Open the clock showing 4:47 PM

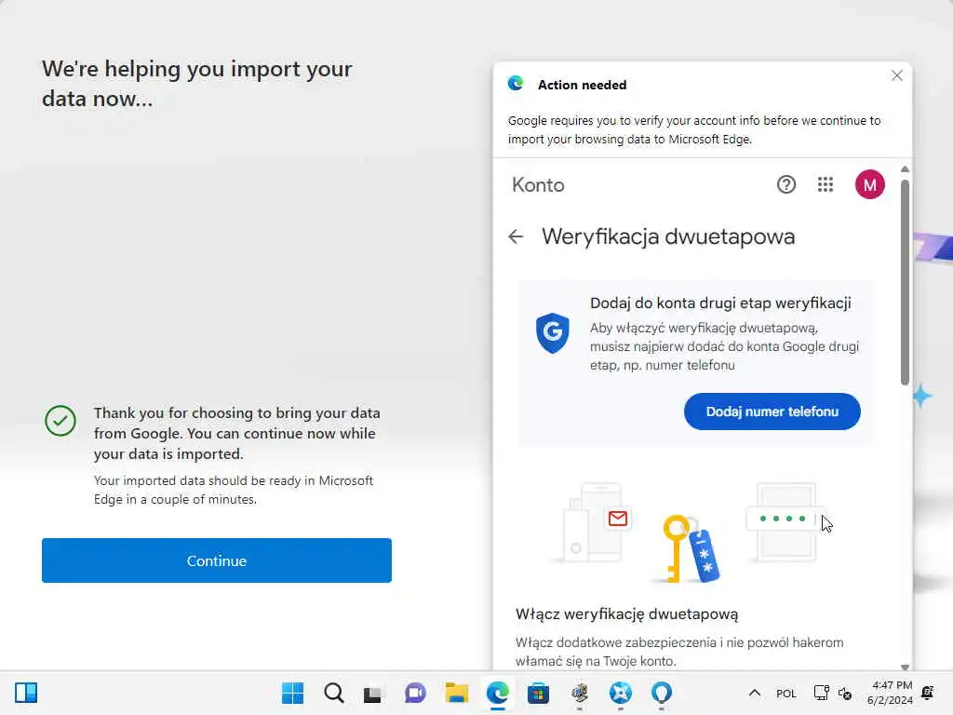(889, 693)
